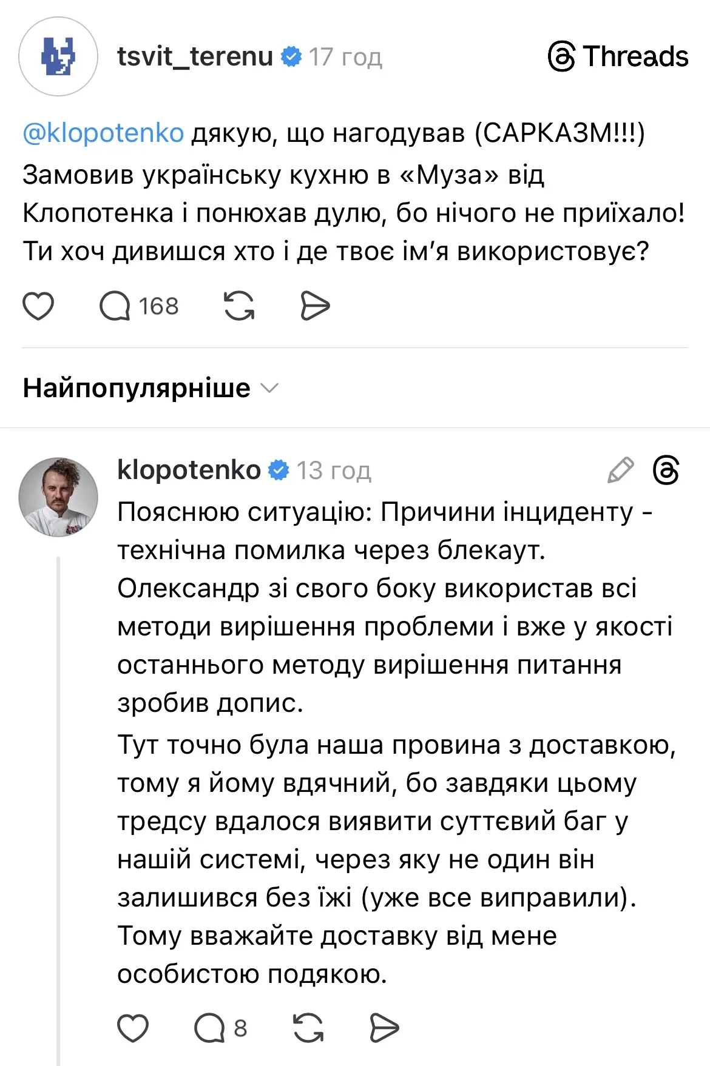710x1066 pixels.
Task: Like the klopotenko reply
Action: 132,1028
